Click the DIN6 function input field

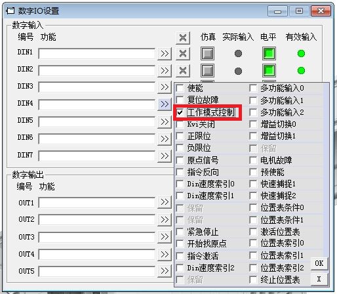click(97, 139)
